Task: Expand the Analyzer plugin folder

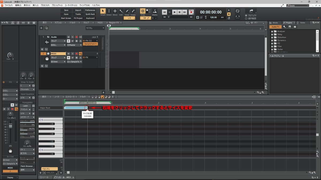Action: pyautogui.click(x=272, y=31)
